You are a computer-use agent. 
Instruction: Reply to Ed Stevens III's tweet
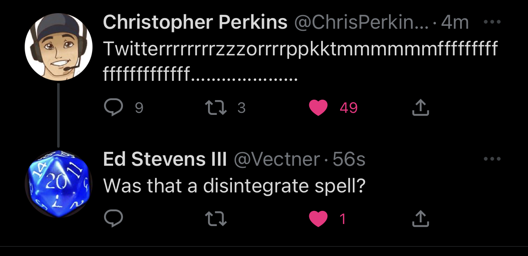point(113,219)
